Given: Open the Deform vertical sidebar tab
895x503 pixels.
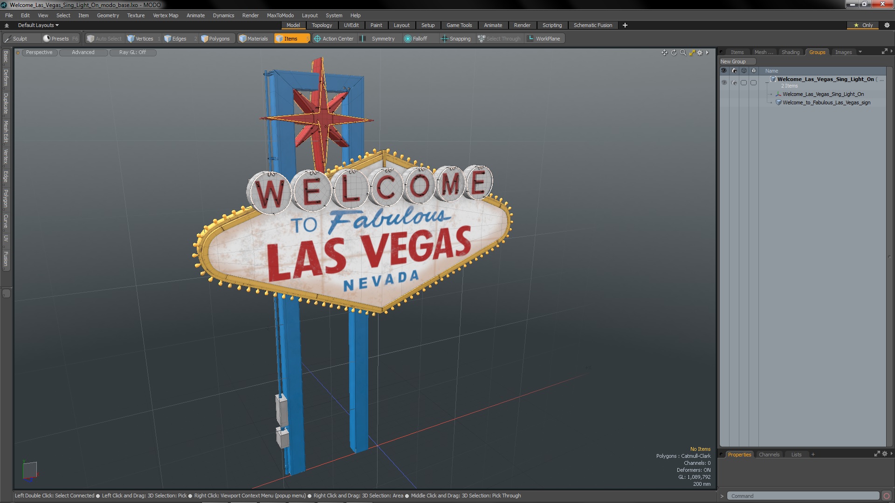Looking at the screenshot, I should [6, 78].
